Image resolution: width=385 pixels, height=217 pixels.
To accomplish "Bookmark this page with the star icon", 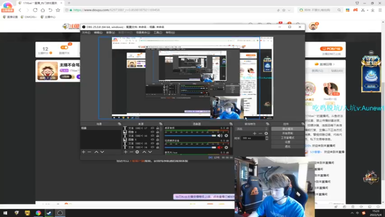I will [x=58, y=10].
